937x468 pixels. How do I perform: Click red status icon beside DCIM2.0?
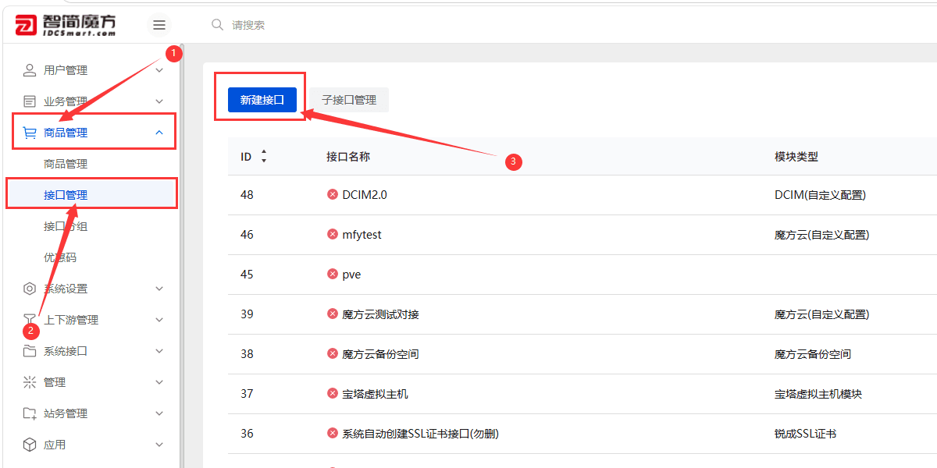333,195
